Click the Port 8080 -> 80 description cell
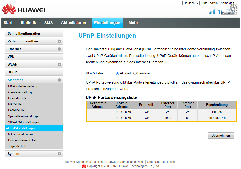241x169 pixels. 217,118
